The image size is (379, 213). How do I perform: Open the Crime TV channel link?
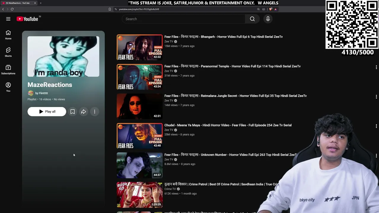(x=170, y=189)
